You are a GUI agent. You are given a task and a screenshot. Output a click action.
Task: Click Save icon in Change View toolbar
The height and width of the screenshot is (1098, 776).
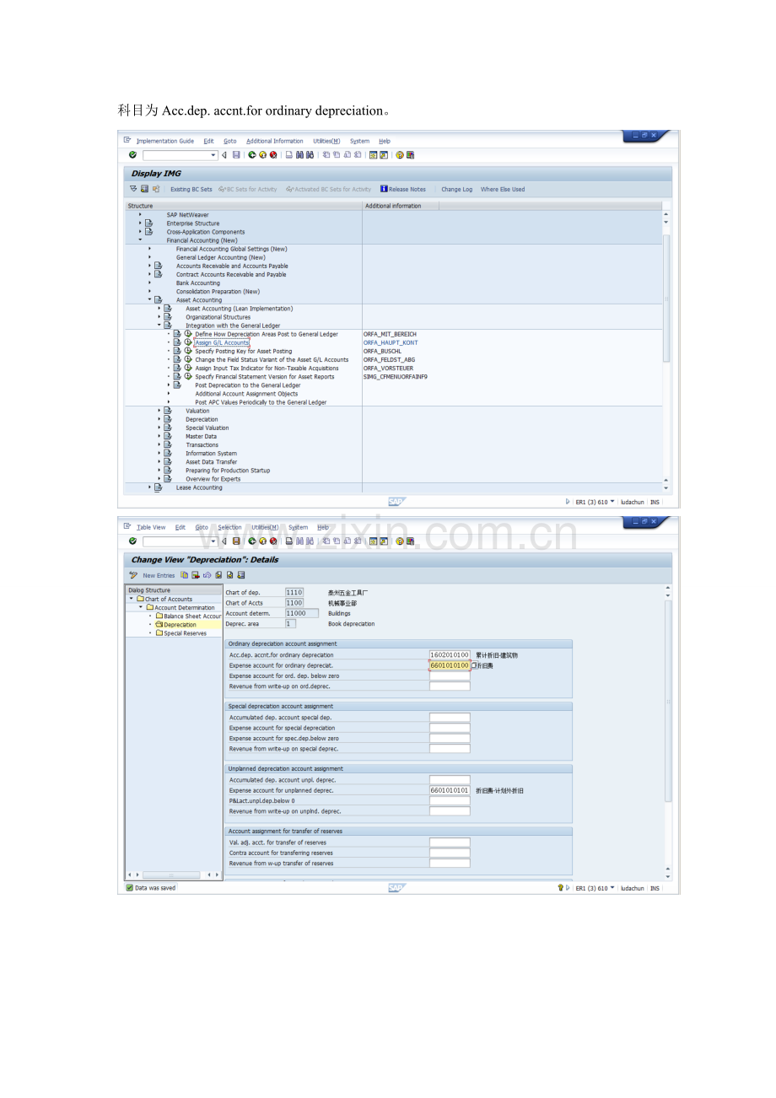(x=237, y=541)
